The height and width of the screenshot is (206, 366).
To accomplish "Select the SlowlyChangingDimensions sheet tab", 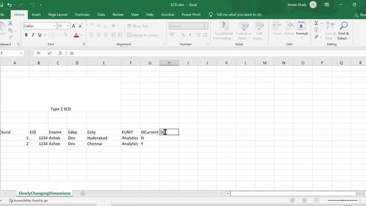I will [45, 193].
